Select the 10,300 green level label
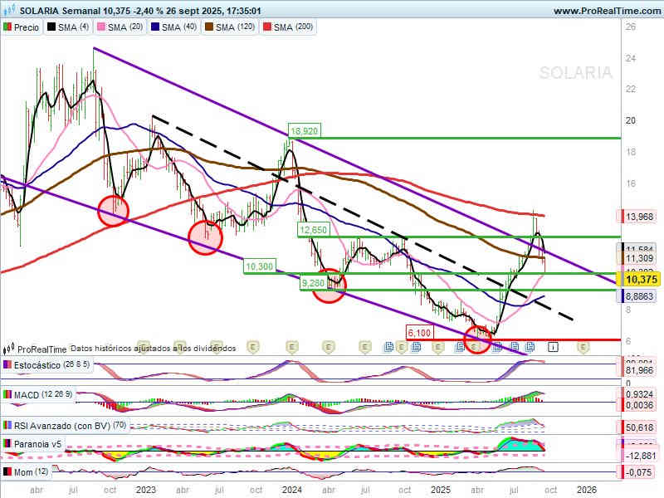This screenshot has height=498, width=664. coord(260,266)
